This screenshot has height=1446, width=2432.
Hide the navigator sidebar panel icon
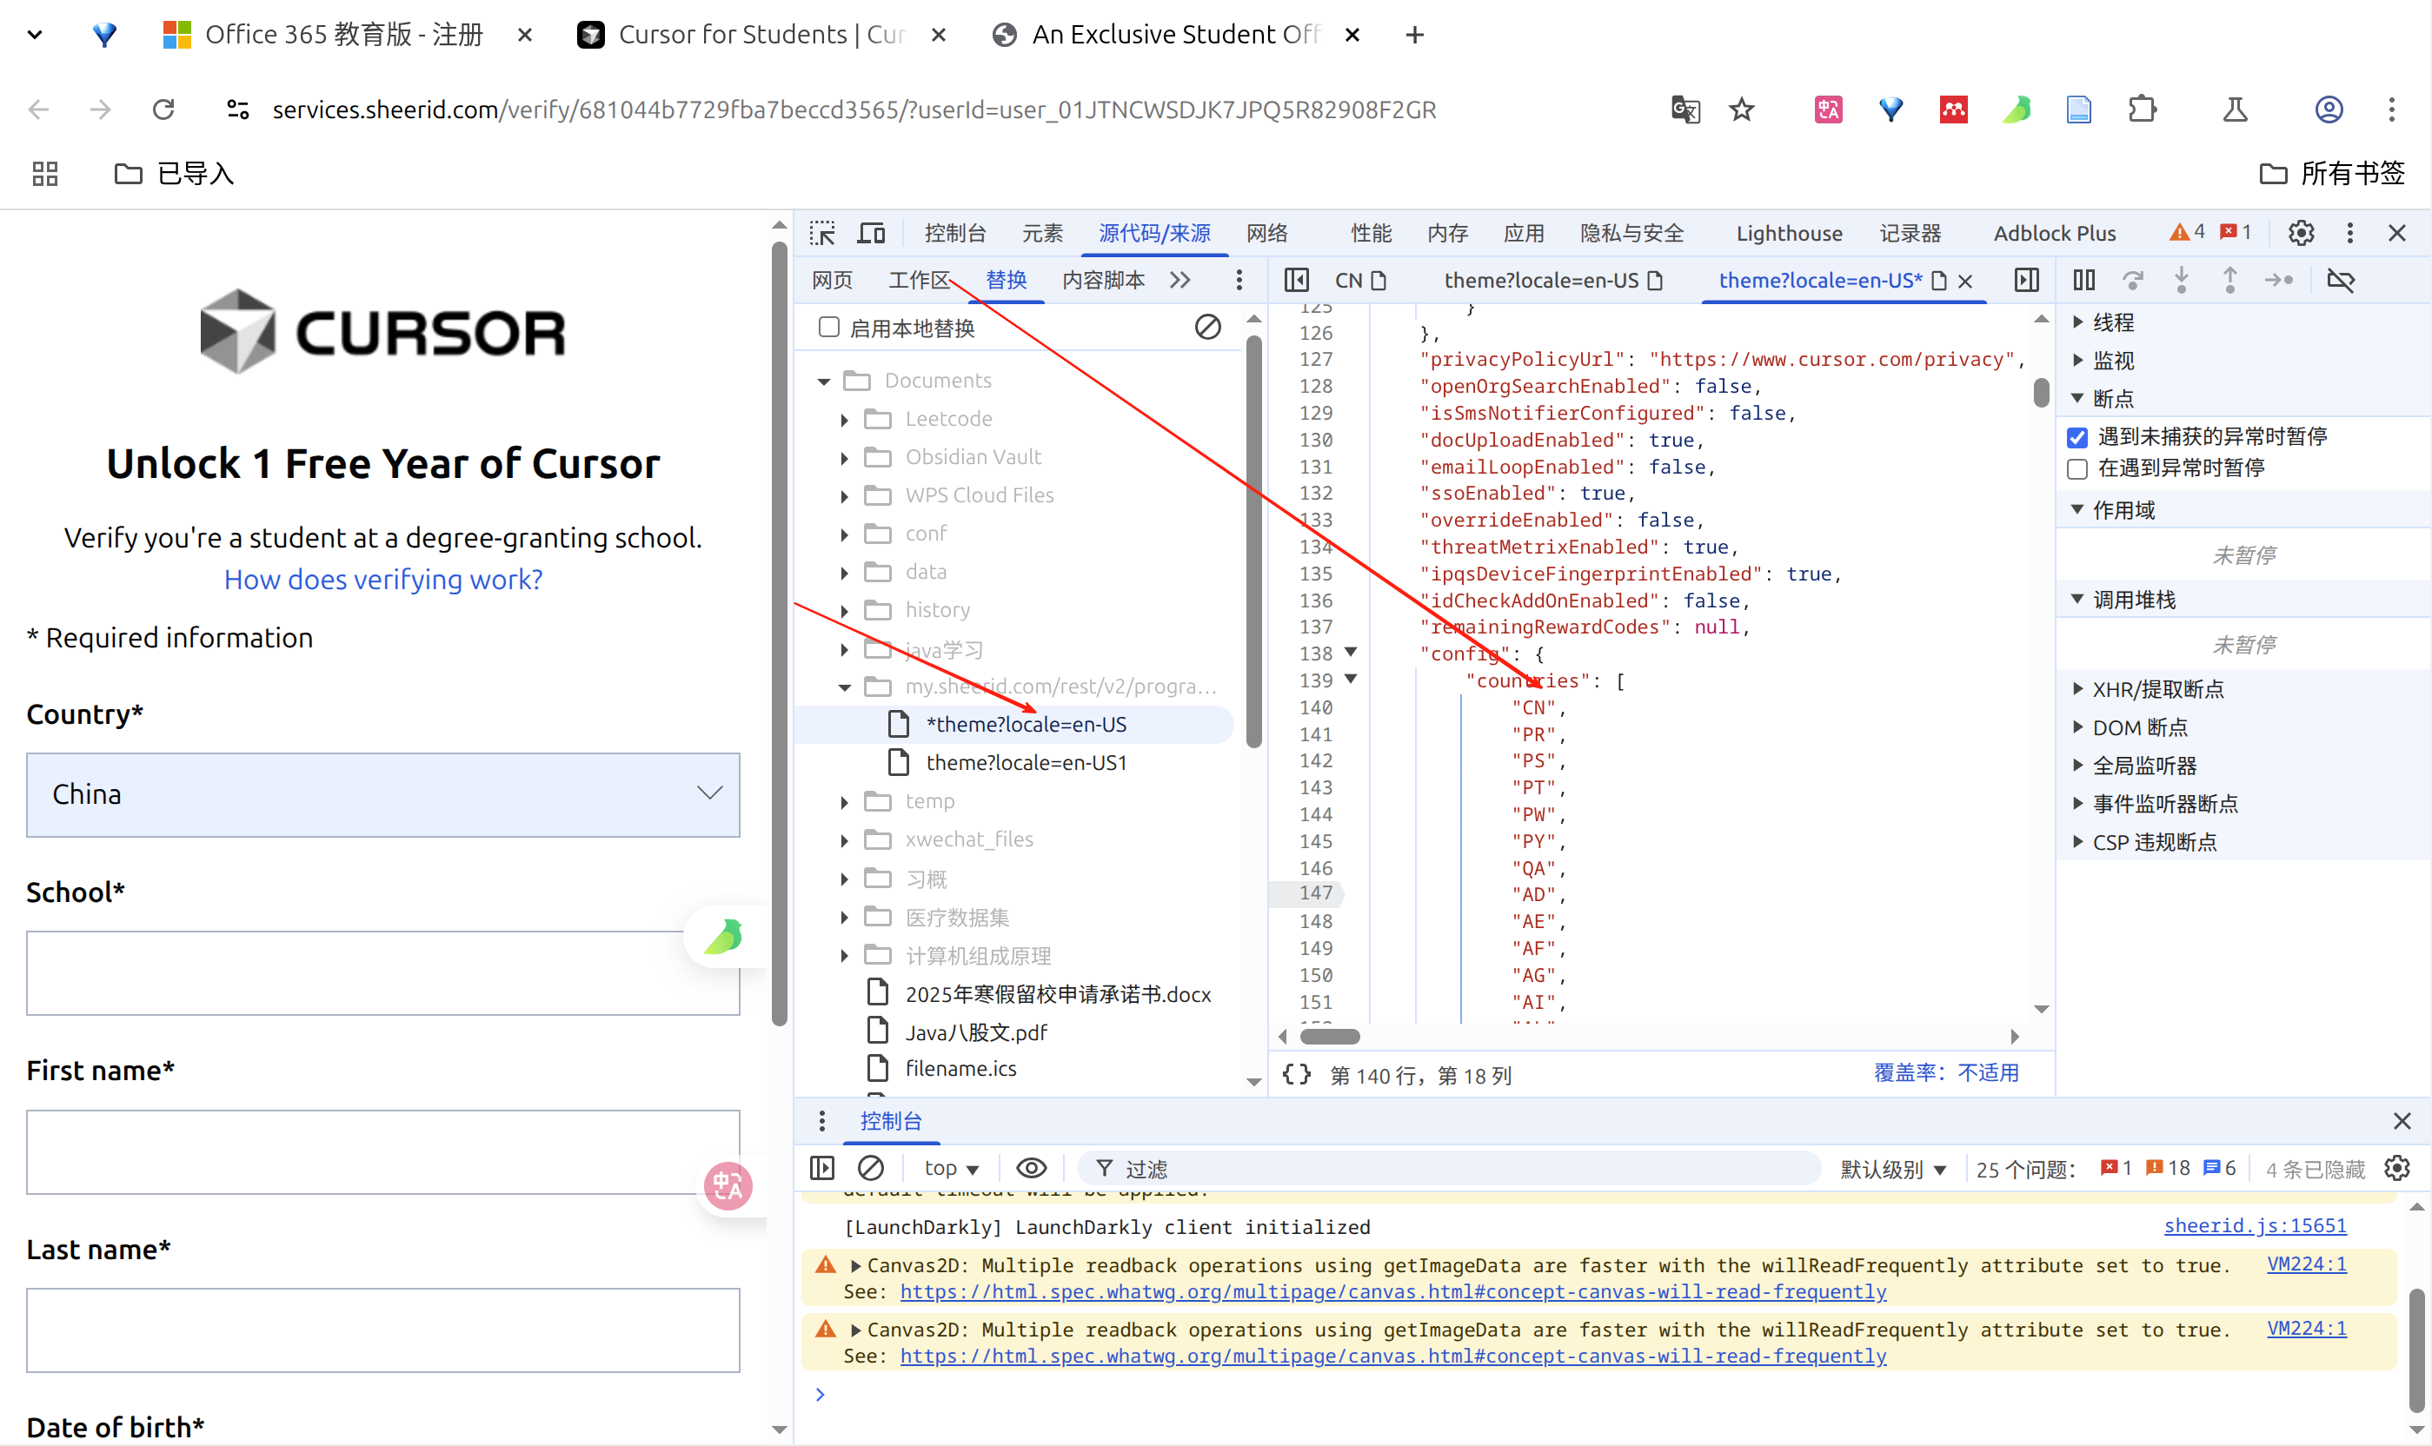pos(1297,281)
